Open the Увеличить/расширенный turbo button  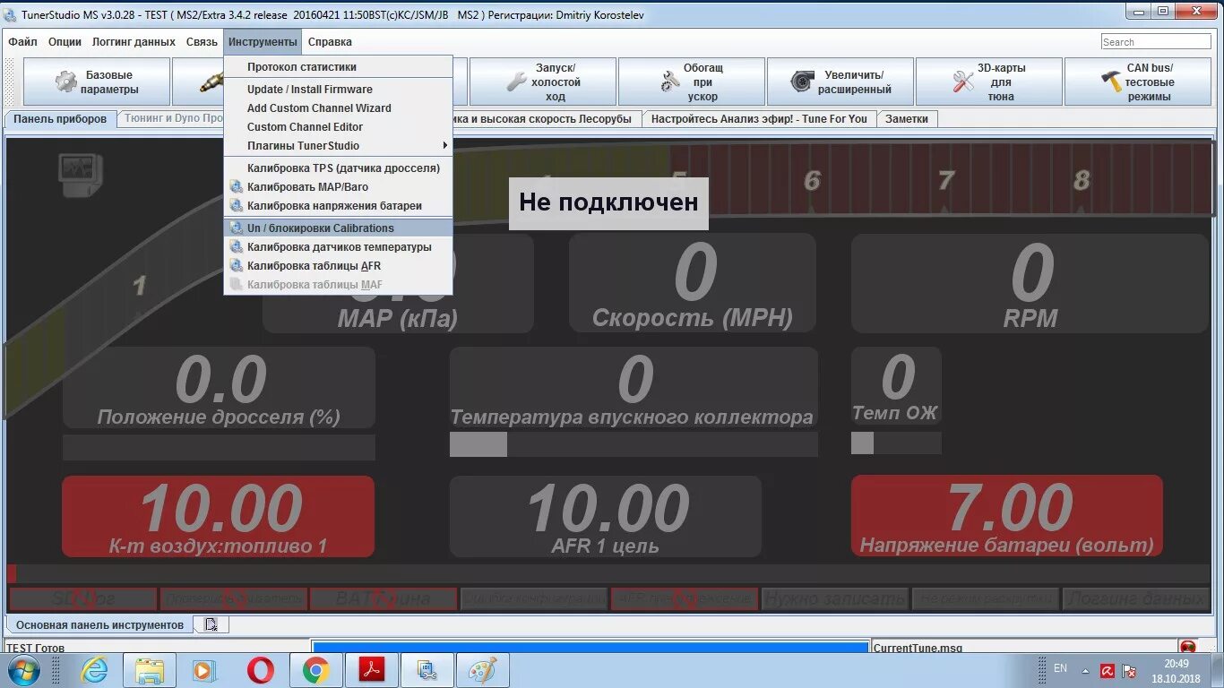tap(840, 82)
